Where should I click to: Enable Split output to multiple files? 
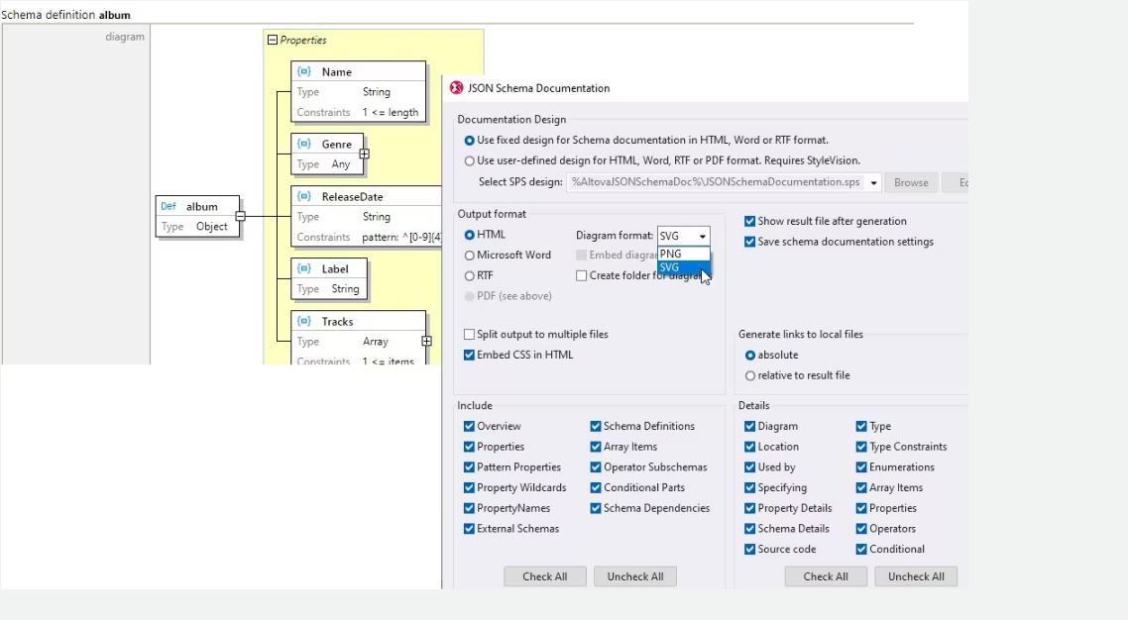pos(470,335)
